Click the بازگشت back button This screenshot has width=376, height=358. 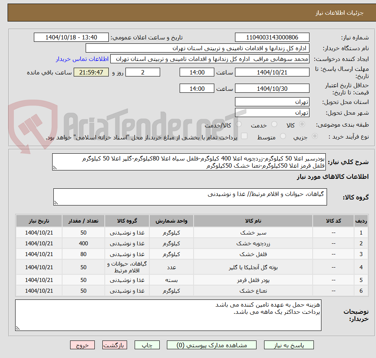pos(115,345)
